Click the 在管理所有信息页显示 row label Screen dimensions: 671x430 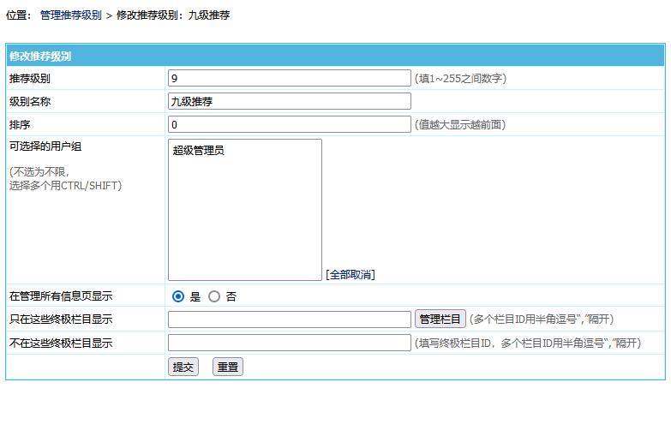pos(61,296)
